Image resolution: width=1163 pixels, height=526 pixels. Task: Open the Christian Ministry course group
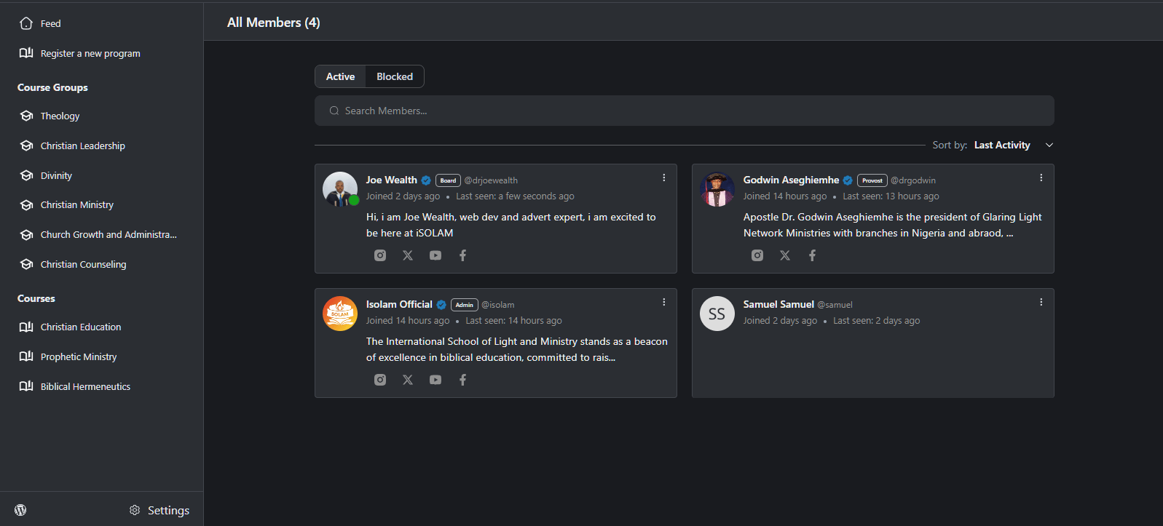[x=77, y=204]
